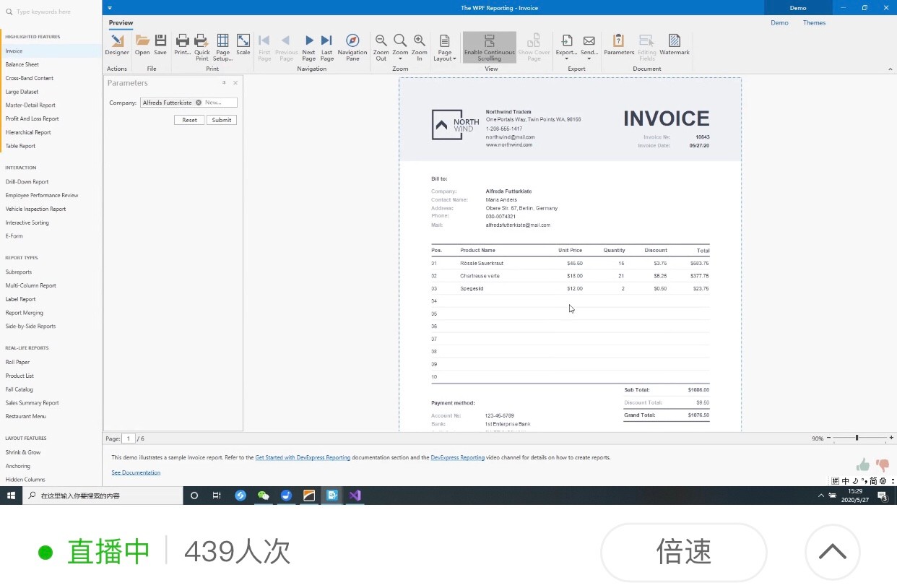Collapse the ribbon with chevron
The width and height of the screenshot is (897, 588).
pyautogui.click(x=890, y=69)
